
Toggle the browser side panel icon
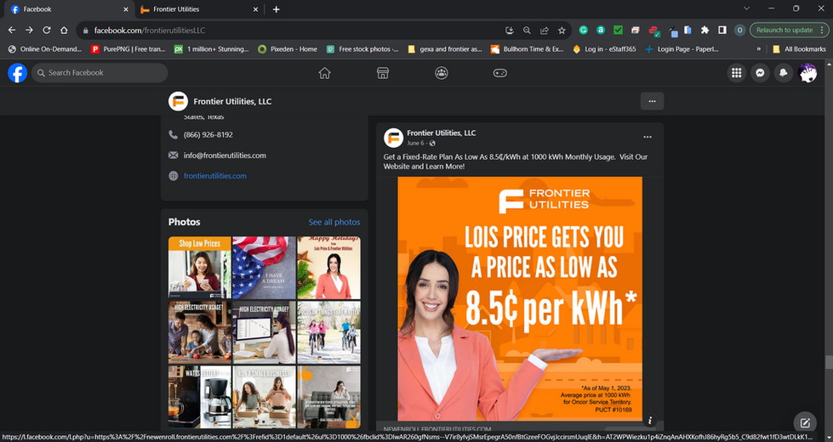point(722,31)
